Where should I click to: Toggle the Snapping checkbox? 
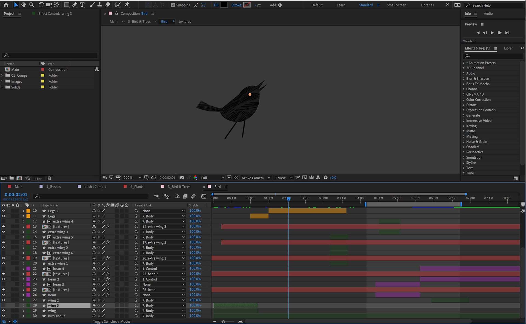coord(173,5)
